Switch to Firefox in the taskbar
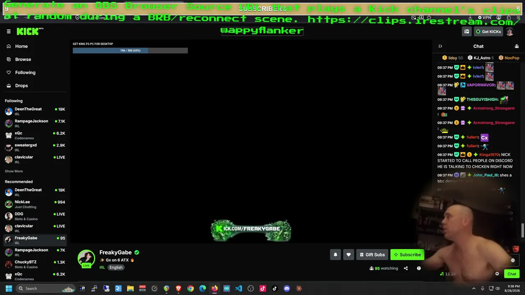525x295 pixels. tap(215, 288)
